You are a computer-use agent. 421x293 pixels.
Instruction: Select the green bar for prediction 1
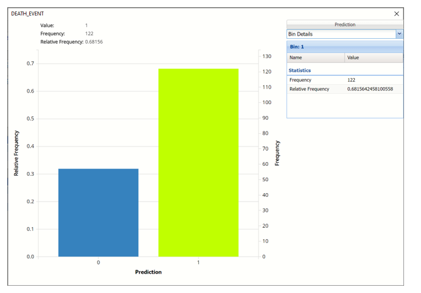[198, 163]
